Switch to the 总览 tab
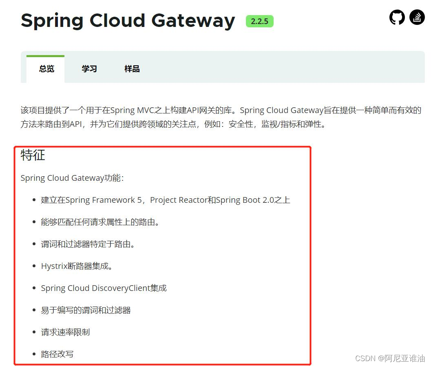431x366 pixels. (x=46, y=69)
